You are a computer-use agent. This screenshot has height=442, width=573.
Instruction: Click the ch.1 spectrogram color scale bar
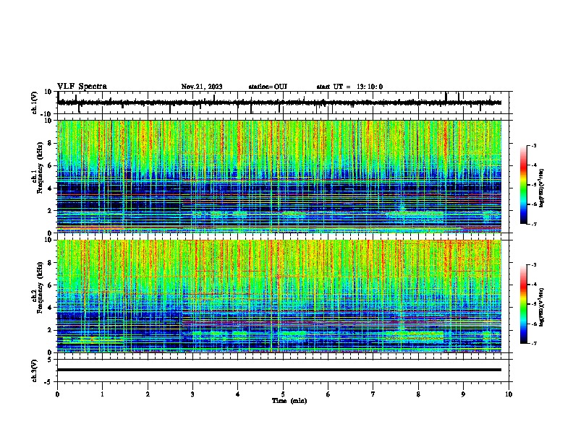524,185
